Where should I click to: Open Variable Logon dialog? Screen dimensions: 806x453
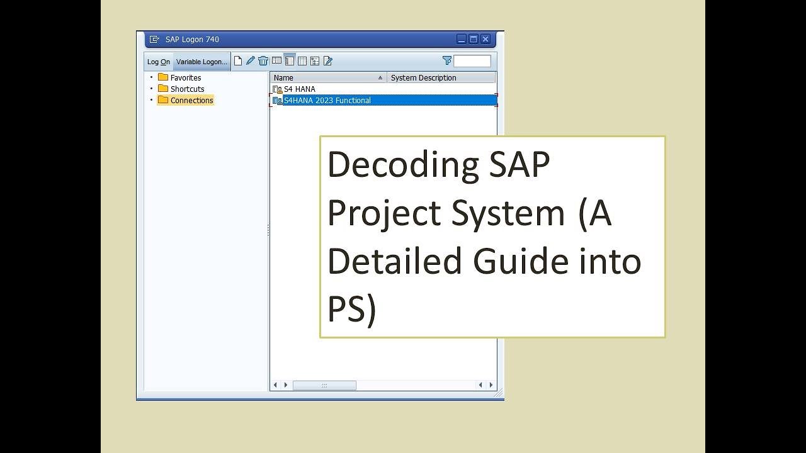(201, 62)
